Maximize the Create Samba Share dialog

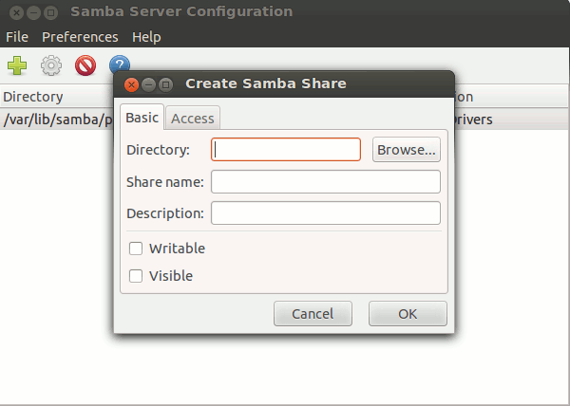point(165,85)
